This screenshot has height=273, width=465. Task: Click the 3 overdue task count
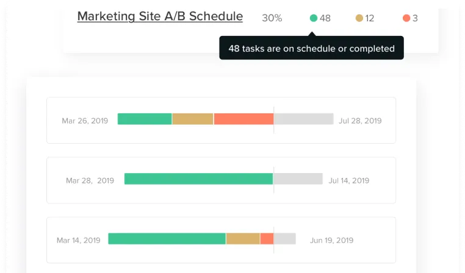(415, 18)
